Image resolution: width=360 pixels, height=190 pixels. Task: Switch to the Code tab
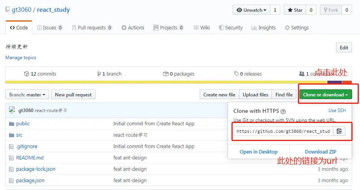pyautogui.click(x=19, y=28)
